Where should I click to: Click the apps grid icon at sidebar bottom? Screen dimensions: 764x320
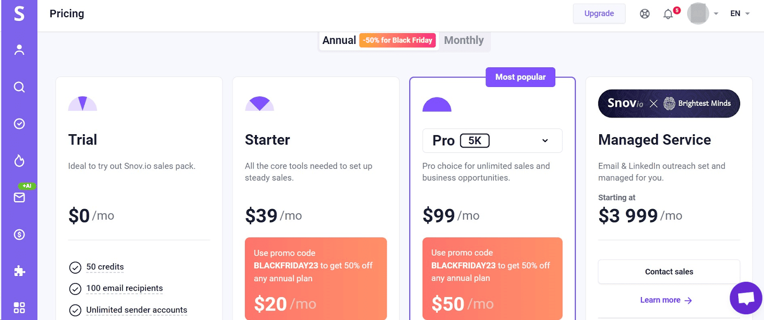click(x=19, y=307)
